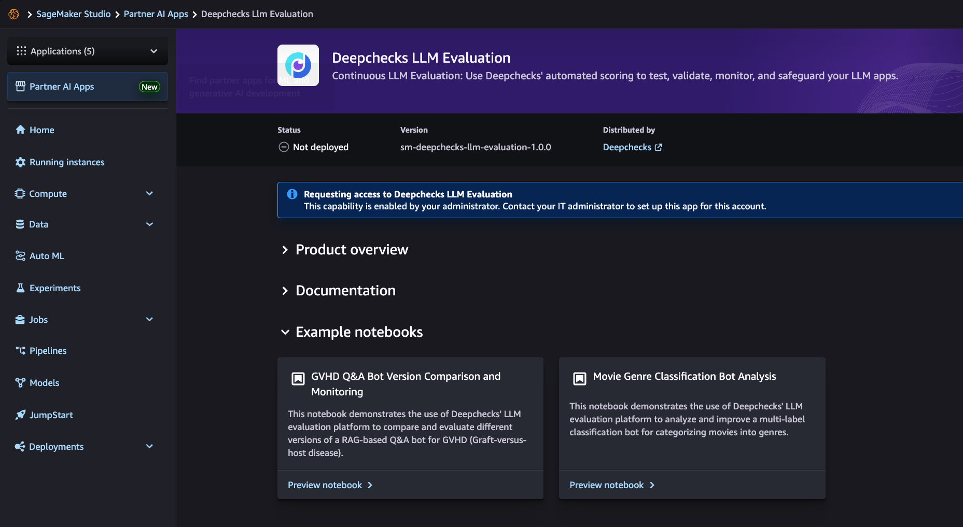Image resolution: width=963 pixels, height=527 pixels.
Task: Click the Deployments share icon
Action: (20, 447)
